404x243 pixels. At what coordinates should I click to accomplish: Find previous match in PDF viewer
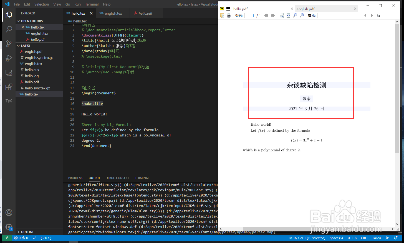(x=365, y=15)
